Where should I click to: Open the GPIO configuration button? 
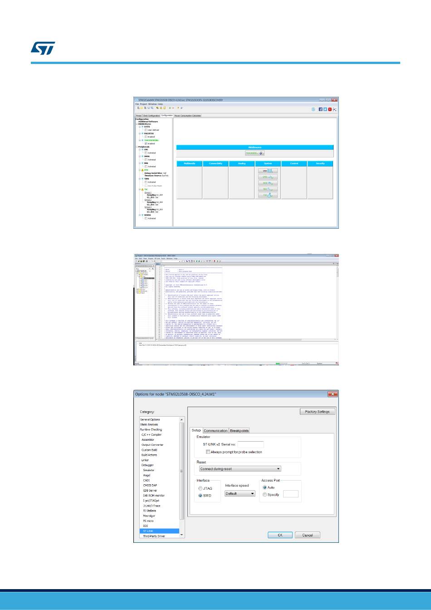tap(268, 177)
